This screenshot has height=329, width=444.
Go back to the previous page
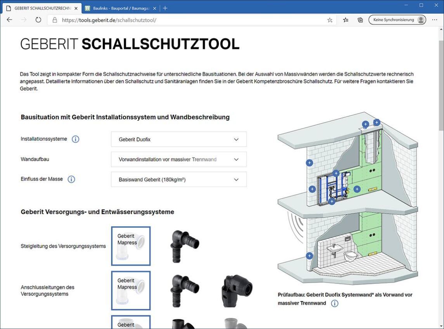coord(10,20)
